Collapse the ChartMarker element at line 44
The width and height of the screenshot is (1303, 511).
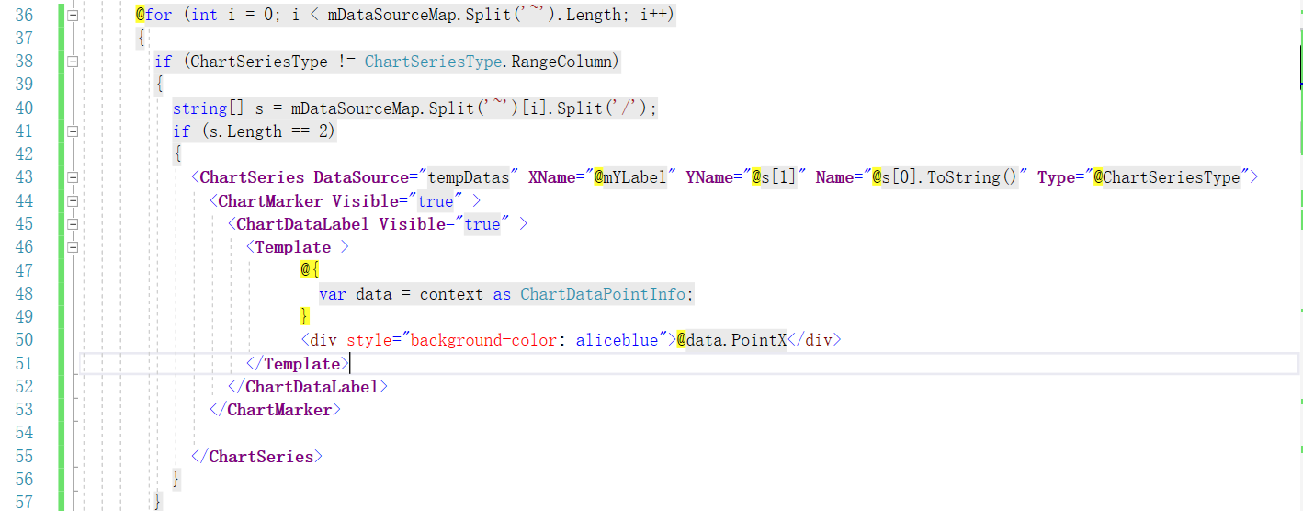74,200
